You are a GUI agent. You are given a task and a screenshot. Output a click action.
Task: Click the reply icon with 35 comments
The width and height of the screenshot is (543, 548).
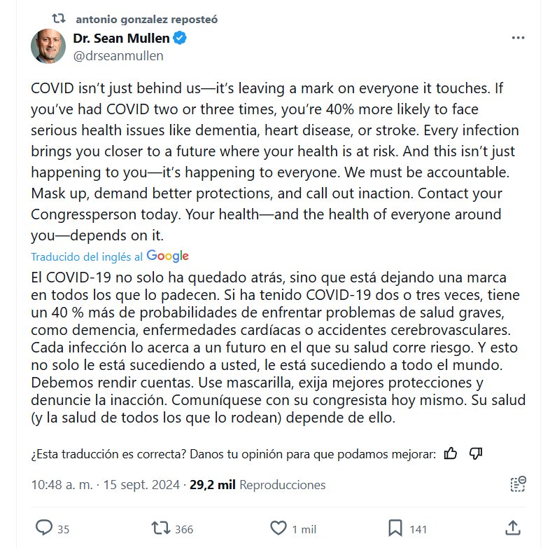44,528
